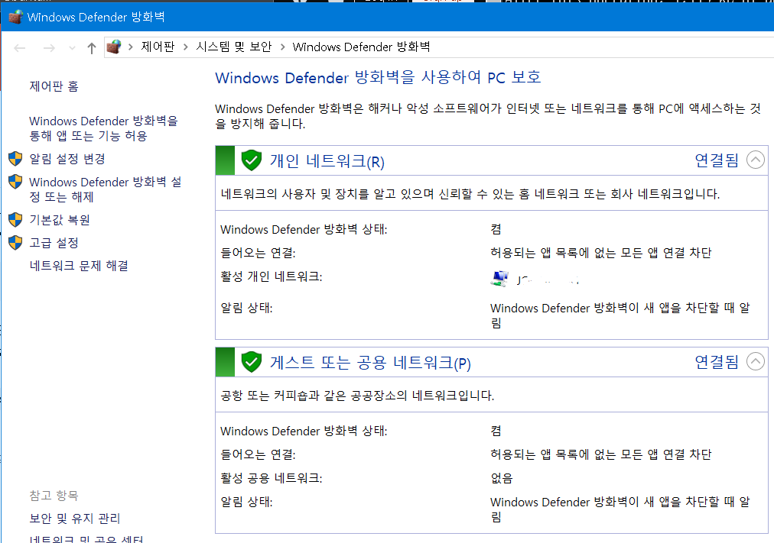Click the Windows Defender firewall title bar icon

pyautogui.click(x=15, y=18)
